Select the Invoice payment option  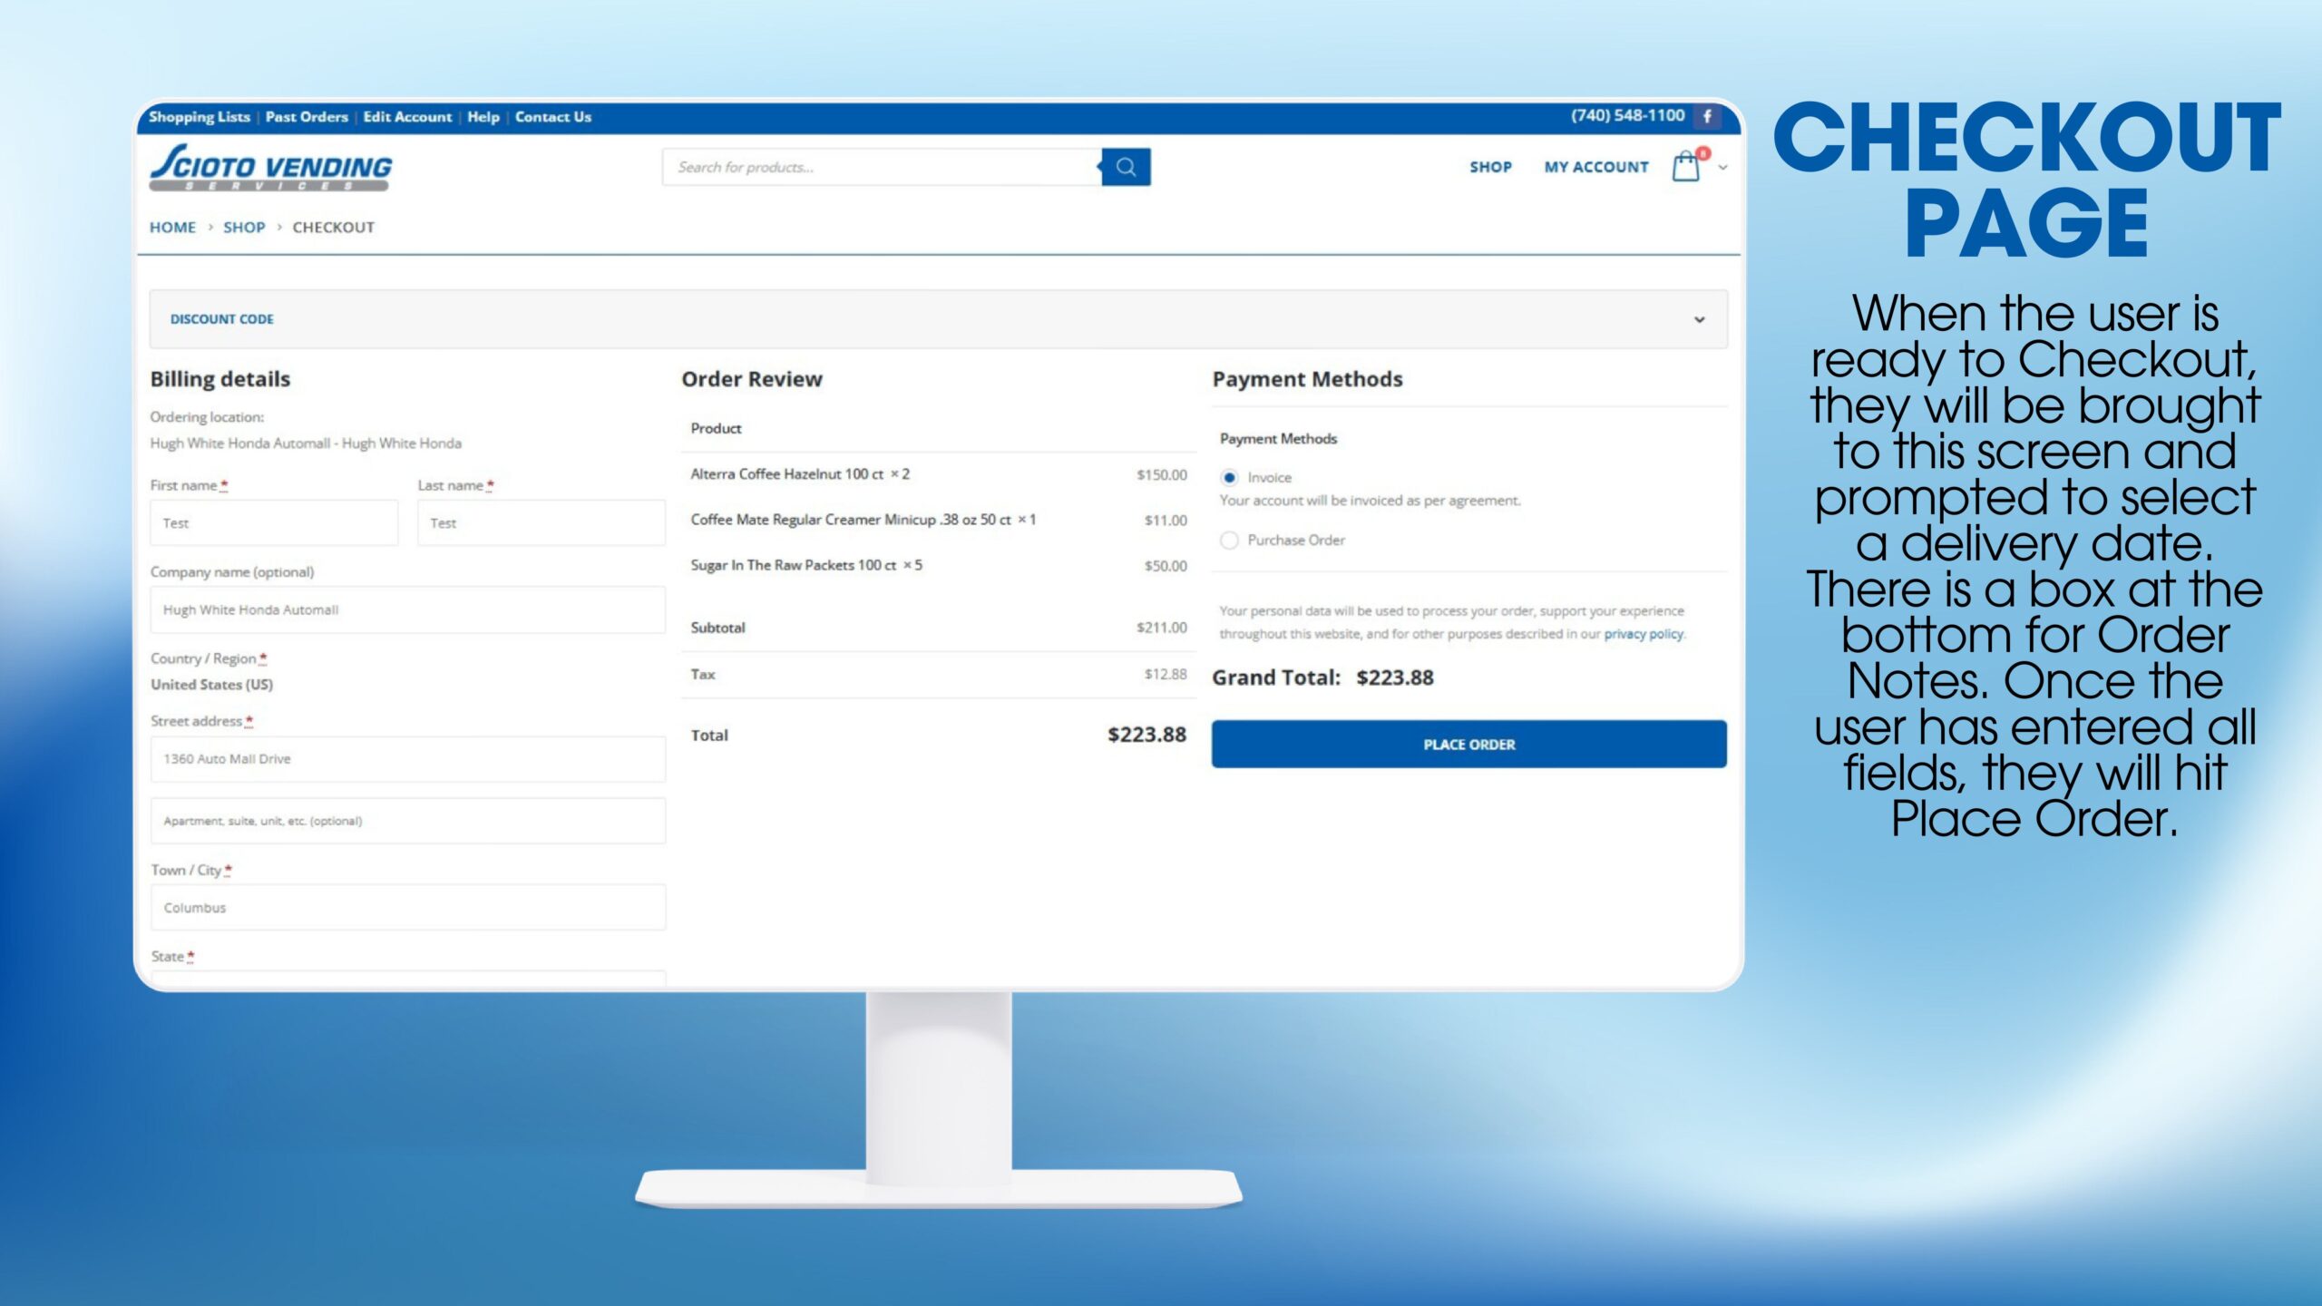click(1229, 477)
